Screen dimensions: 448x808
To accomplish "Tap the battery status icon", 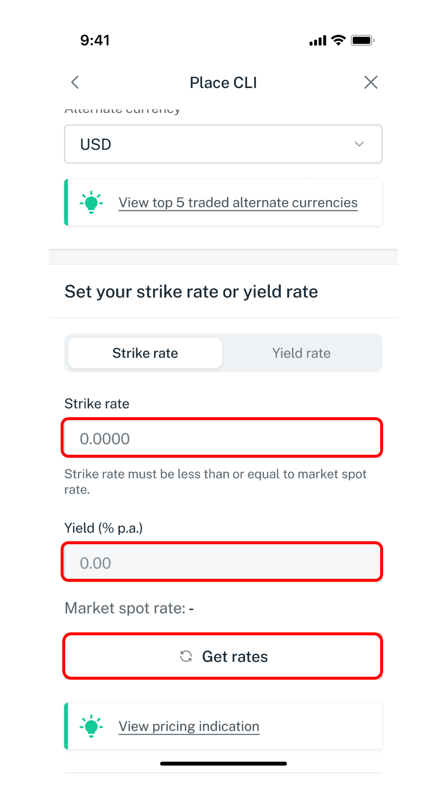I will tap(362, 40).
